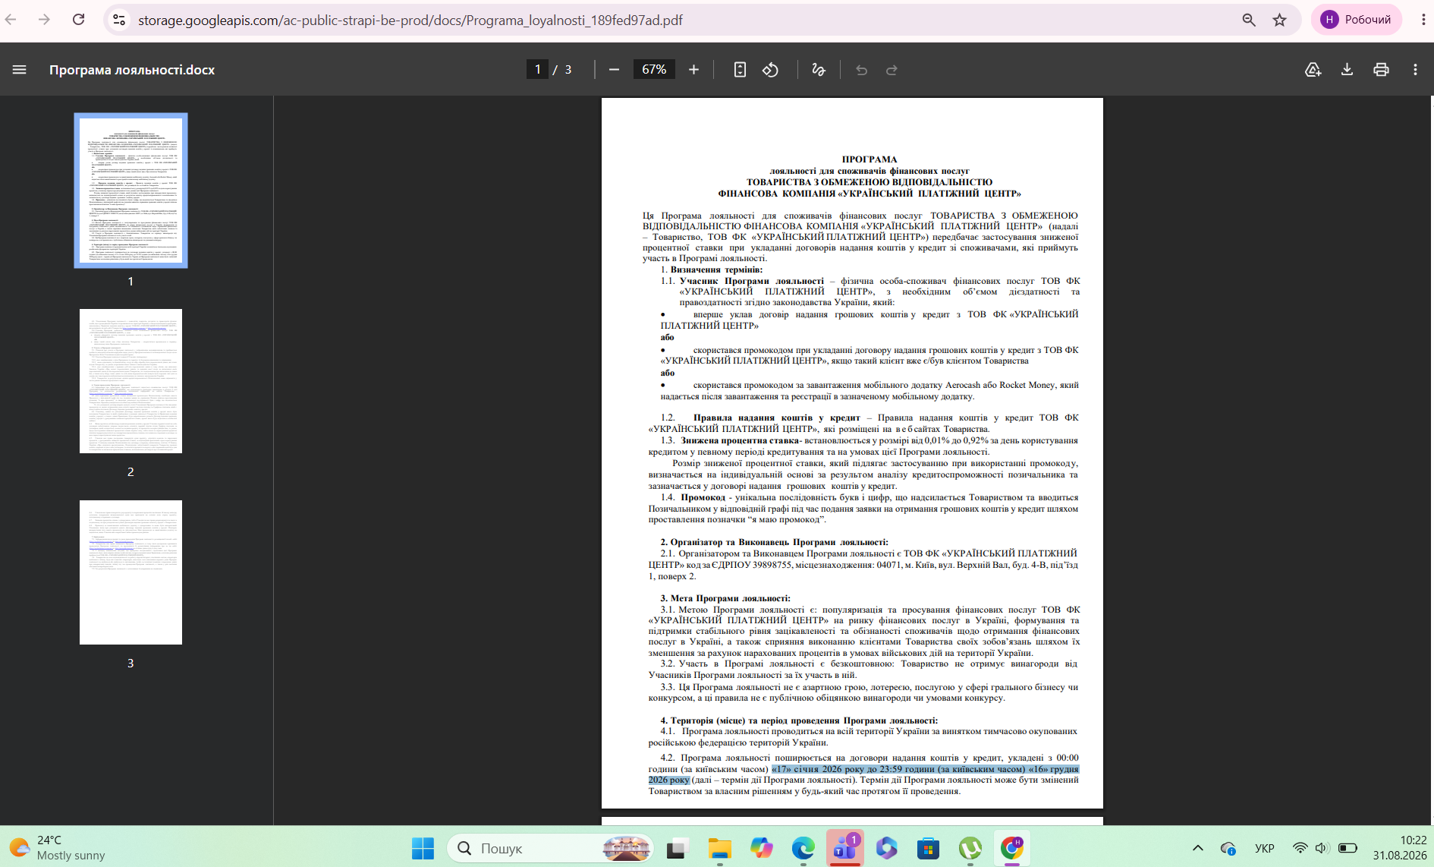Undo the last annotation
The height and width of the screenshot is (867, 1434).
(x=861, y=70)
